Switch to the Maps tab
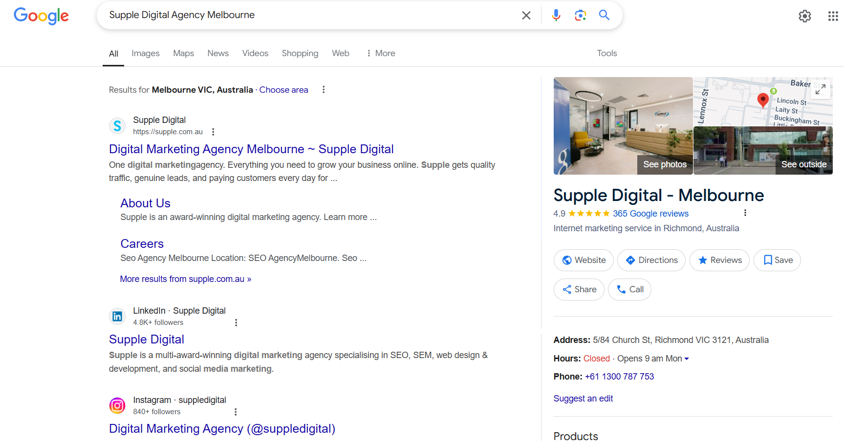This screenshot has height=441, width=844. (x=183, y=53)
